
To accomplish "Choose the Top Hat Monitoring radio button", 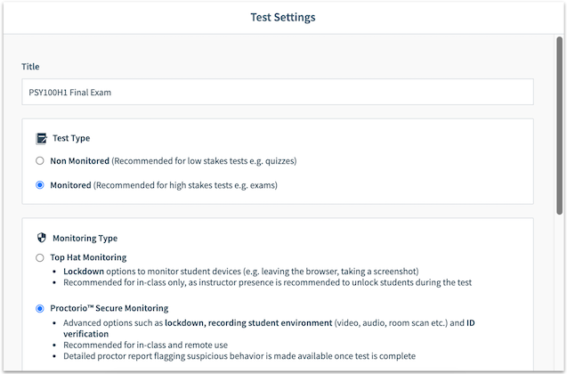I will 40,258.
